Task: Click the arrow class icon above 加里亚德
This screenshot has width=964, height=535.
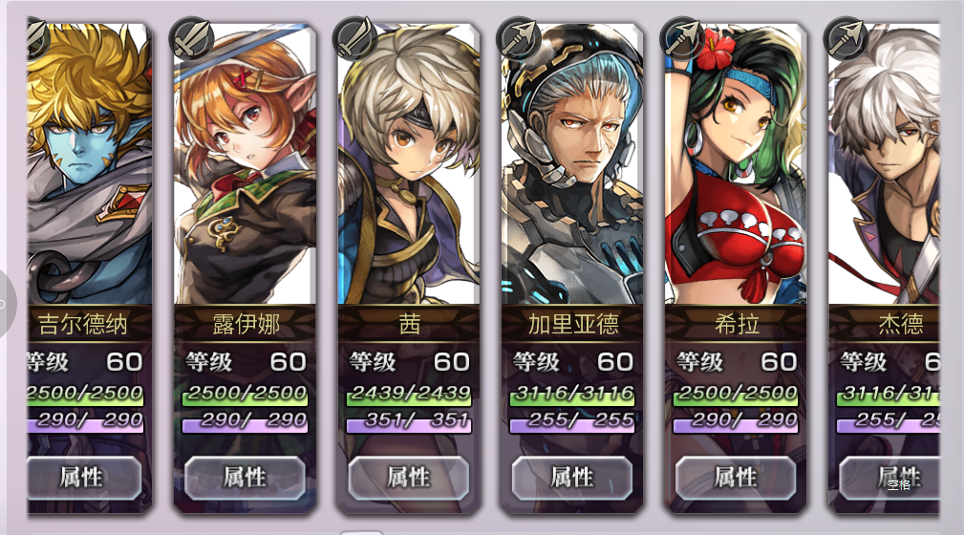Action: (x=518, y=39)
